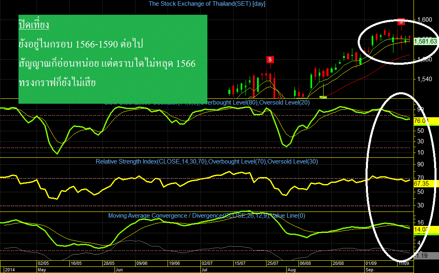Image resolution: width=439 pixels, height=273 pixels.
Task: Click the red S sell marker above September candles
Action: [401, 21]
